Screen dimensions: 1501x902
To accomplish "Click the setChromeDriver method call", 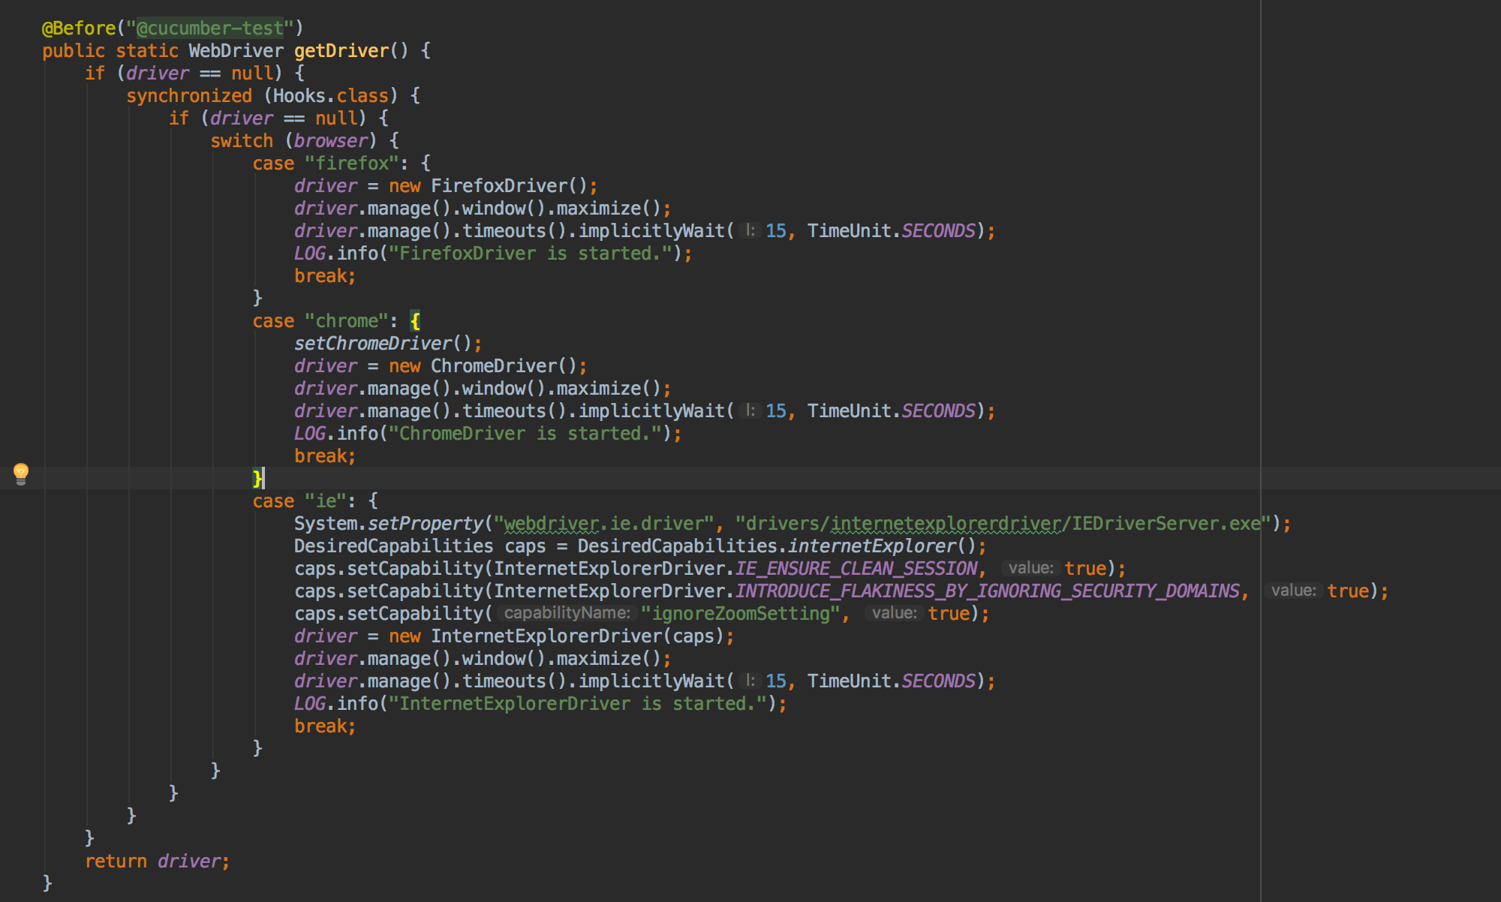I will click(372, 344).
